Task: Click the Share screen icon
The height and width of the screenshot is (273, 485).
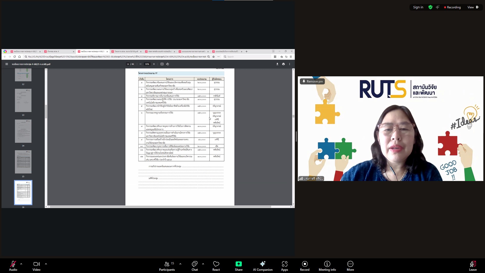Action: (238, 264)
